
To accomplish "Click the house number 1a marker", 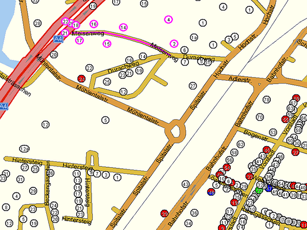I will pos(194,37).
